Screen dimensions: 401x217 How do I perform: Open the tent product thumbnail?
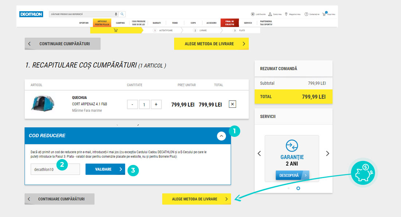pyautogui.click(x=43, y=103)
